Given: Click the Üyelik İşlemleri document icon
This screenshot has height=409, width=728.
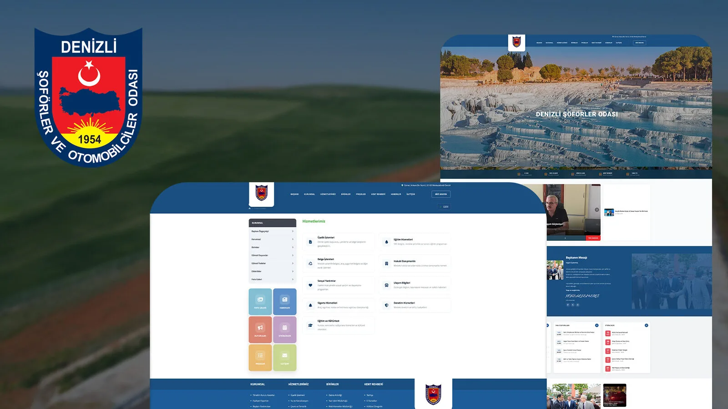Looking at the screenshot, I should (310, 242).
